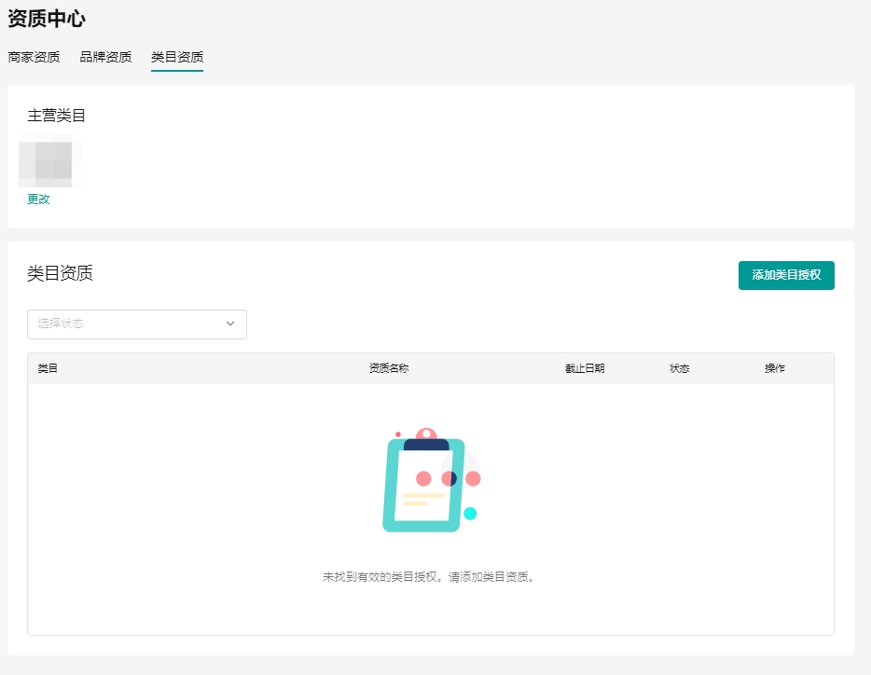This screenshot has width=871, height=675.
Task: Click the empty-state clipboard illustration
Action: [x=424, y=485]
